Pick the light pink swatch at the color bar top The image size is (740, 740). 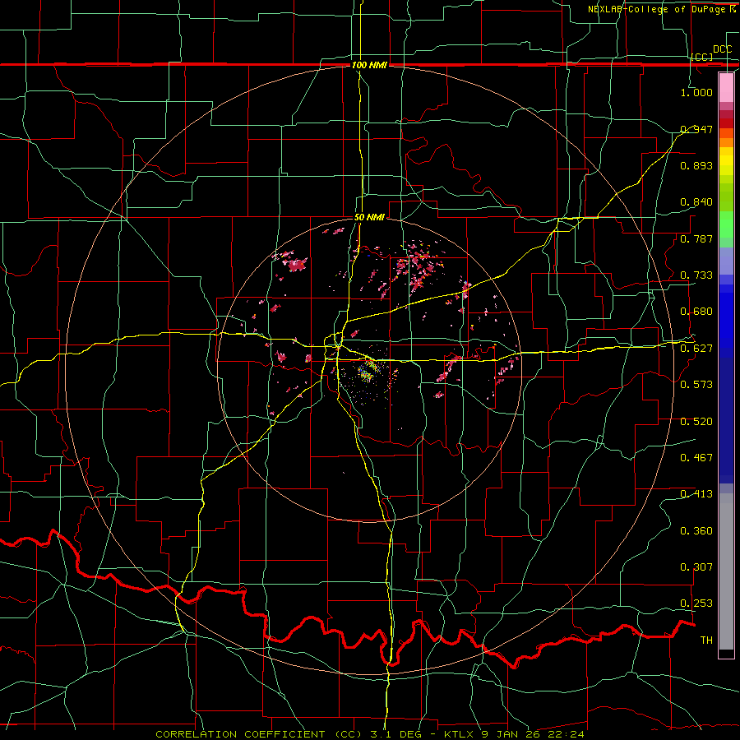(x=726, y=87)
